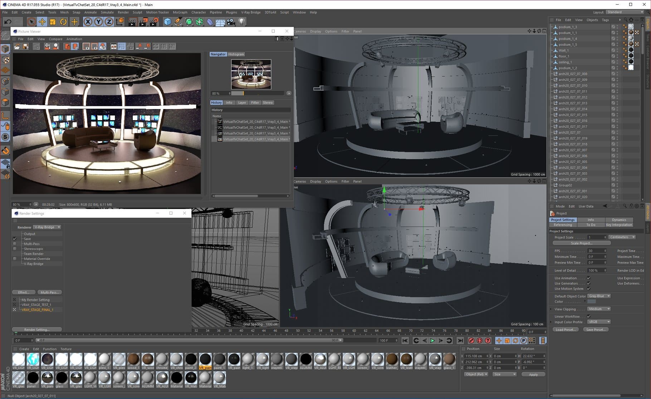Open the View Clipping Medium dropdown
651x399 pixels.
[x=599, y=309]
